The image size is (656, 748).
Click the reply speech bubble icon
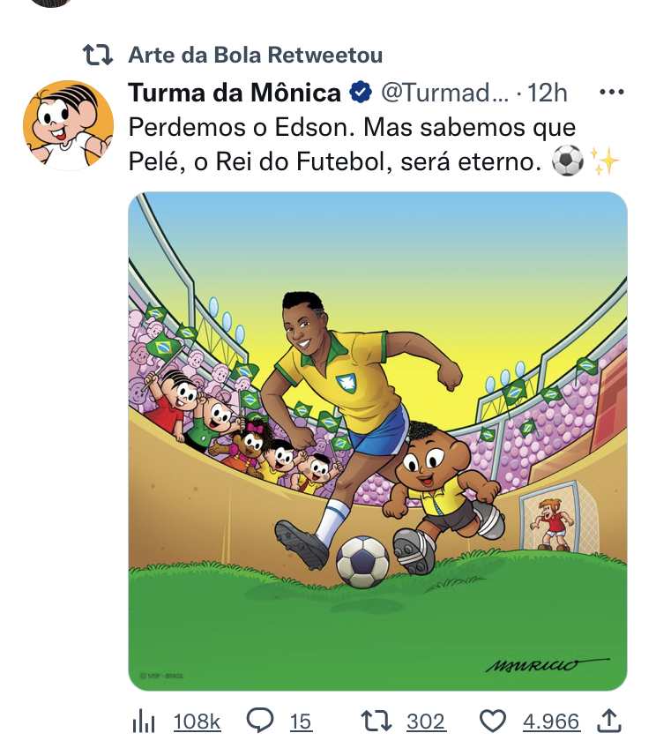[259, 722]
